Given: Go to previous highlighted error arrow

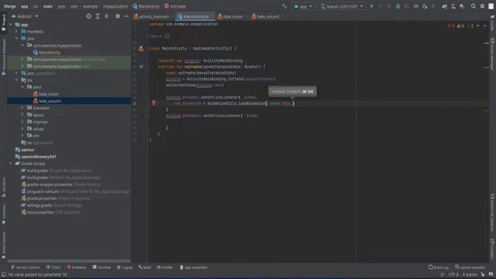Looking at the screenshot, I should click(x=478, y=26).
